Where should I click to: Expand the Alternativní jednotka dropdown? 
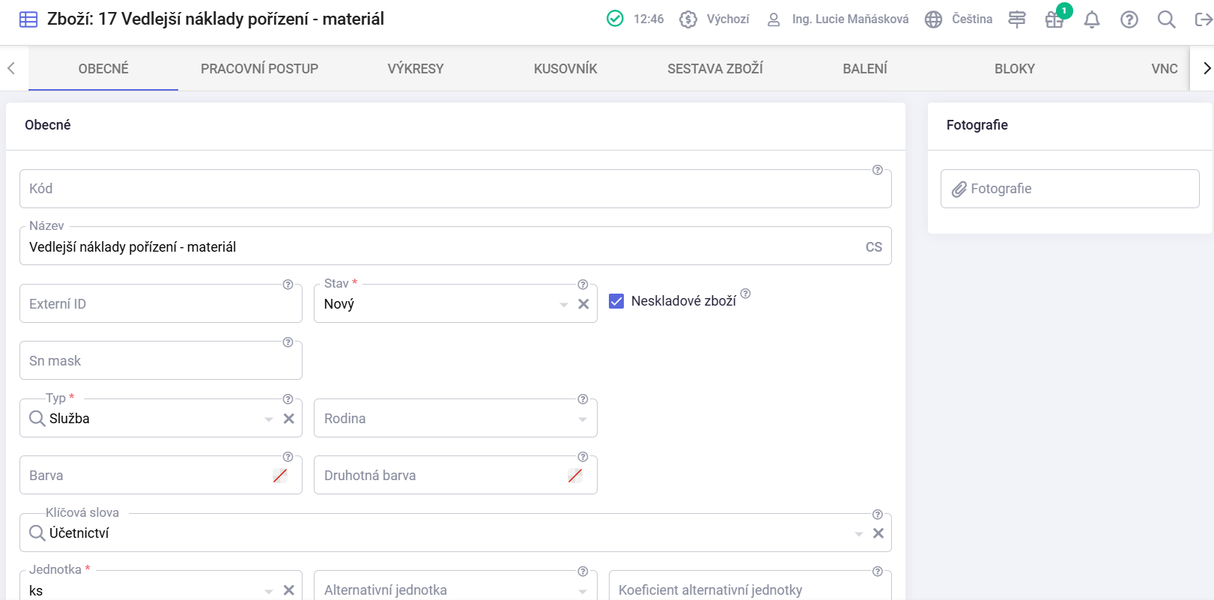[x=583, y=590]
